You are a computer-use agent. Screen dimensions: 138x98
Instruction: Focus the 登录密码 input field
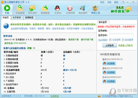click(121, 35)
